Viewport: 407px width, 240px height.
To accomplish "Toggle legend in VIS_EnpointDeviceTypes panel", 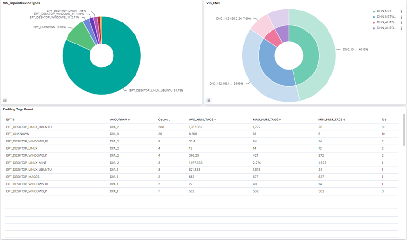I will pyautogui.click(x=5, y=100).
